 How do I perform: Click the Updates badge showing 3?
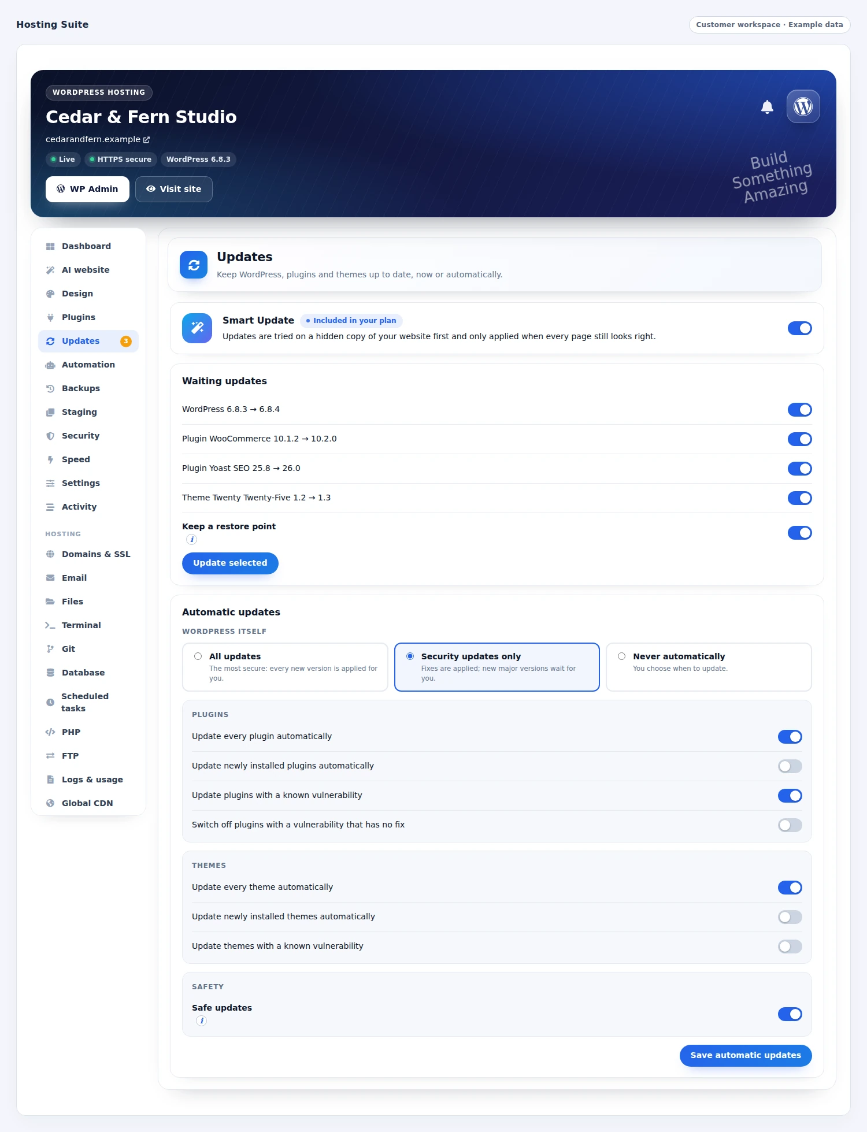click(126, 342)
